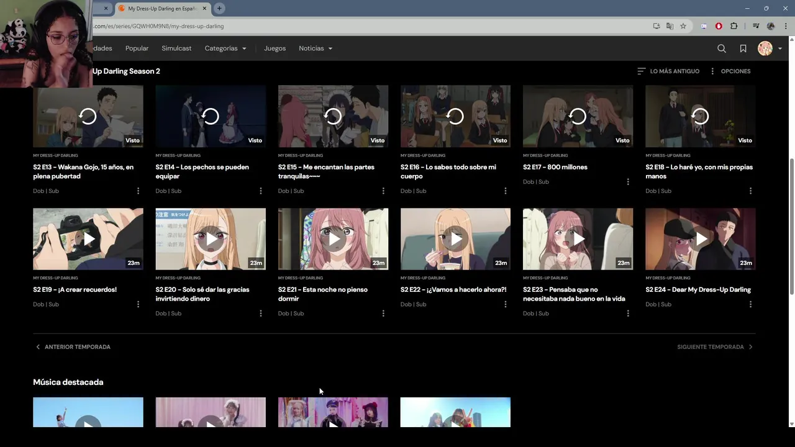Play the second Música destacada video
Image resolution: width=795 pixels, height=447 pixels.
(211, 412)
